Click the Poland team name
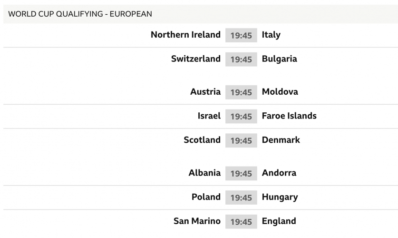398x238 pixels. click(x=206, y=197)
